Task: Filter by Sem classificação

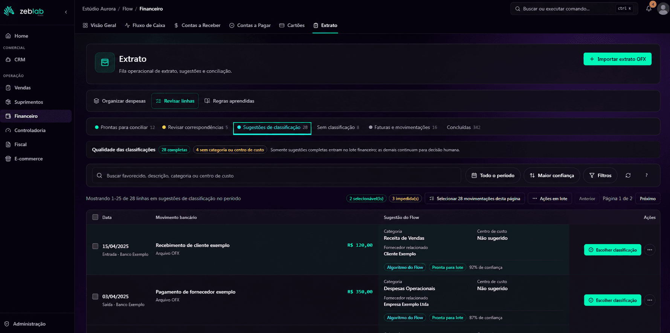Action: point(338,127)
